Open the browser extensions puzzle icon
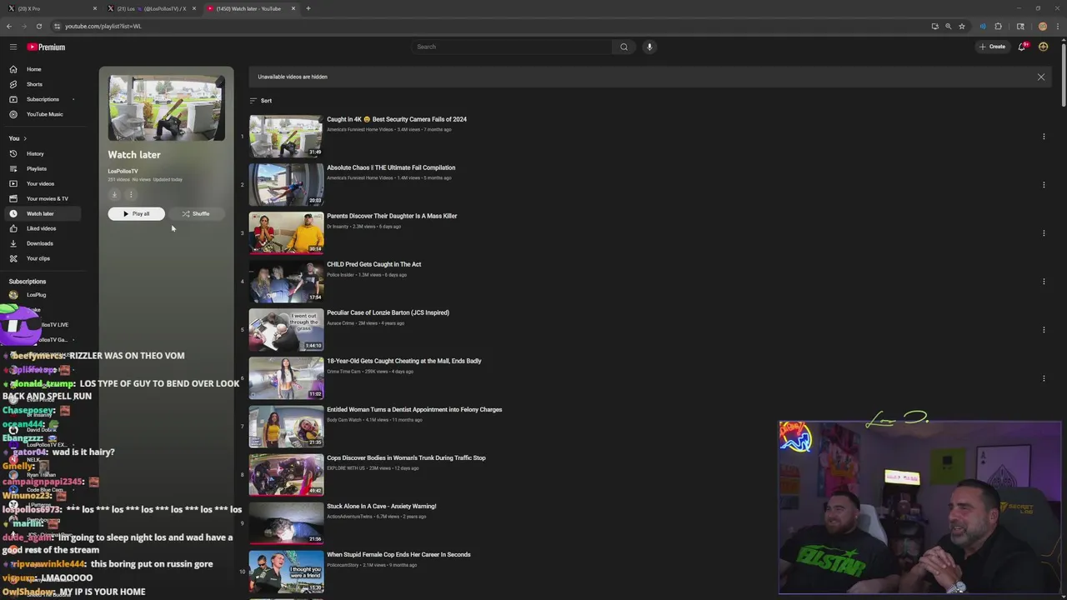Image resolution: width=1067 pixels, height=600 pixels. (998, 26)
